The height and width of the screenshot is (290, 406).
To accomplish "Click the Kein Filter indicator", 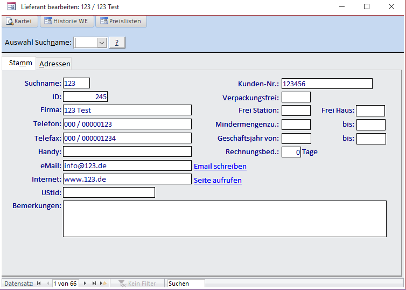I will click(x=137, y=284).
